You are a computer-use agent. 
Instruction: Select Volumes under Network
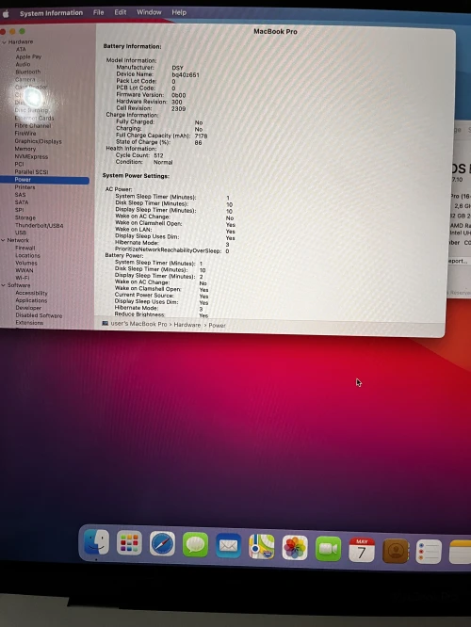(26, 263)
